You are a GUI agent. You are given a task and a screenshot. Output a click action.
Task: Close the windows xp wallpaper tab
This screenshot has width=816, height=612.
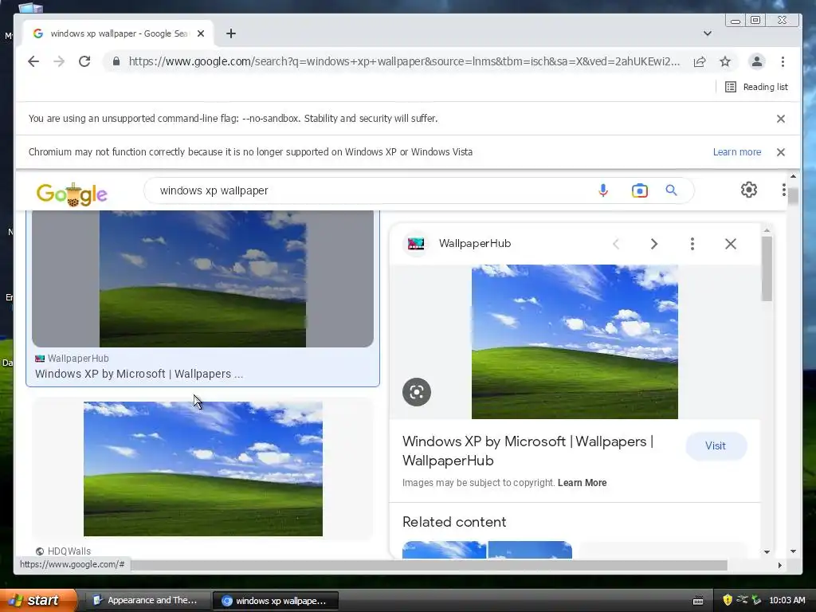(201, 33)
